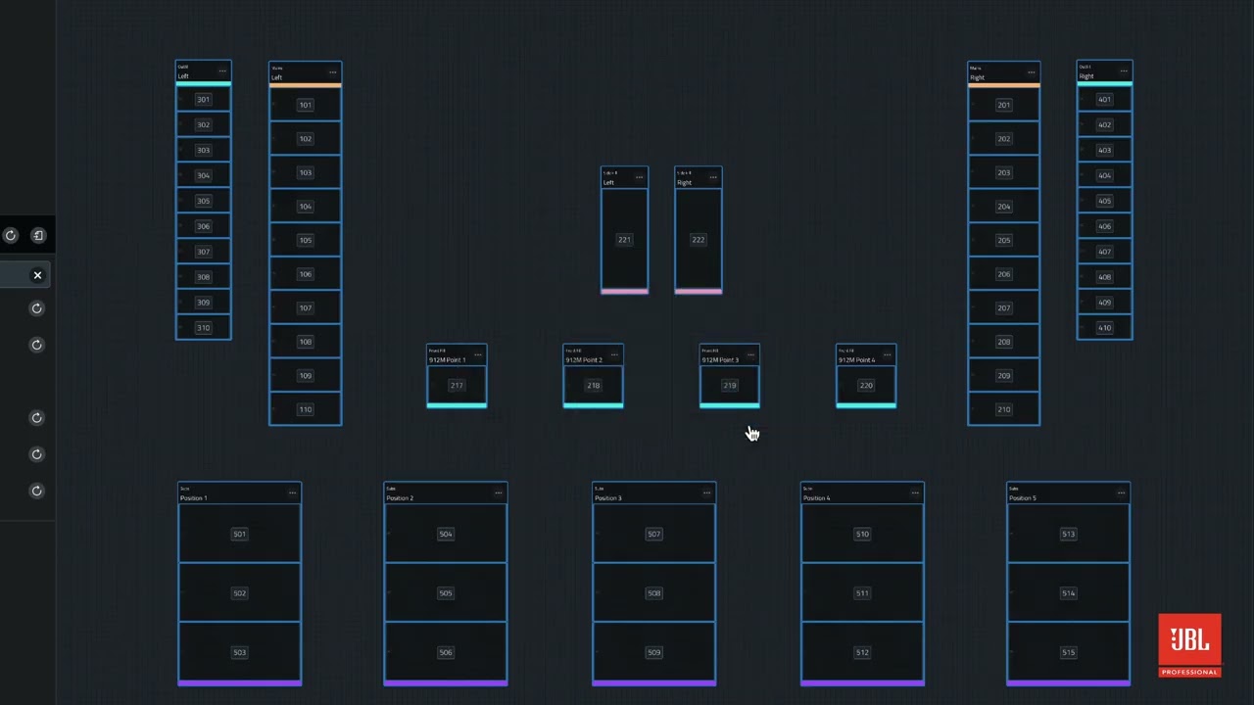Click the exit-door icon in the left sidebar

[x=38, y=235]
